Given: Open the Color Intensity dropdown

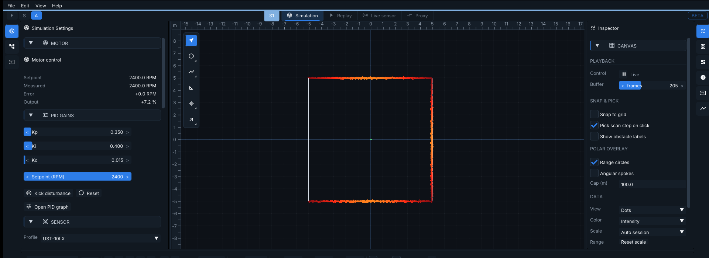Looking at the screenshot, I should point(652,221).
